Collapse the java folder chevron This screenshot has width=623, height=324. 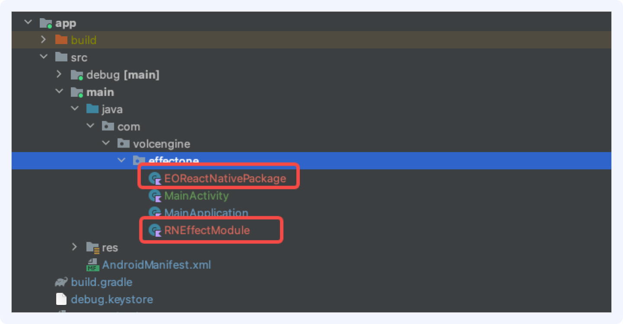[x=75, y=109]
